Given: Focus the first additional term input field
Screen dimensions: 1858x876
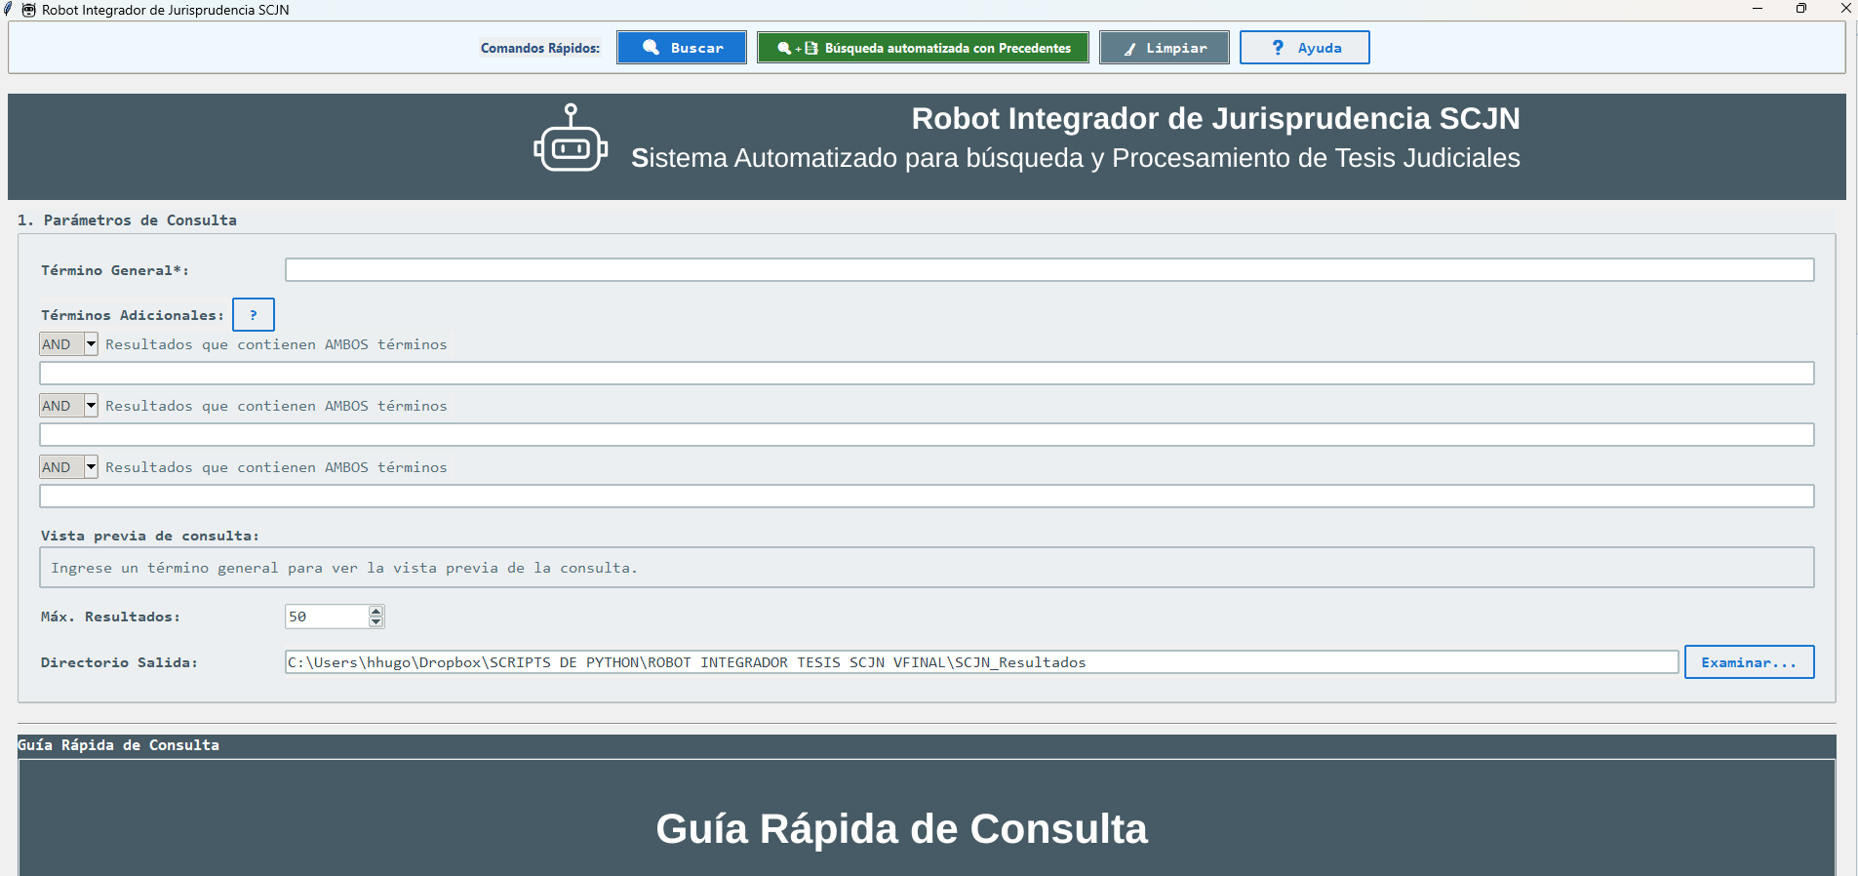Looking at the screenshot, I should point(927,374).
